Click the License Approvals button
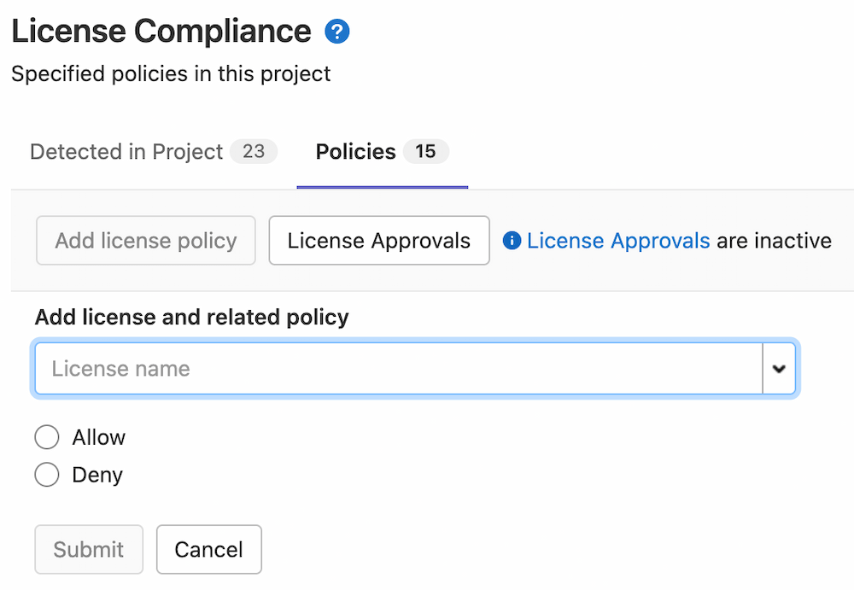 point(378,240)
